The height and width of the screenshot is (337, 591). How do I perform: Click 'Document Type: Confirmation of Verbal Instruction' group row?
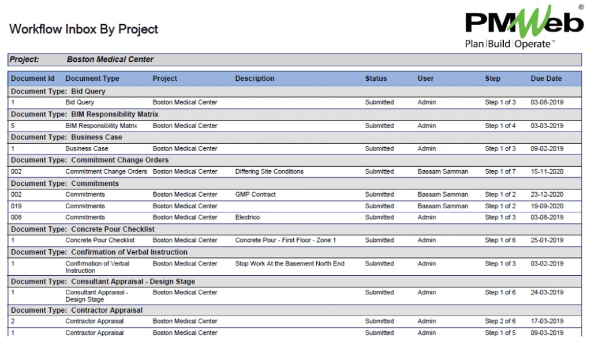pyautogui.click(x=294, y=252)
